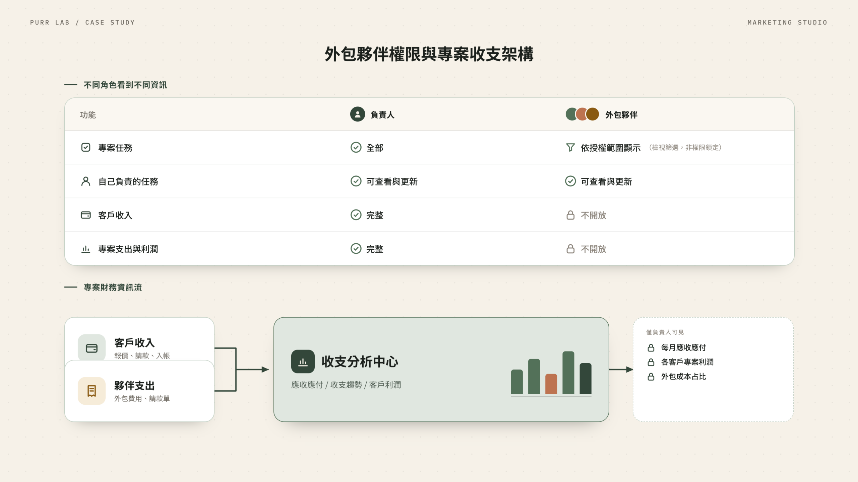Click the check circle in 外包夥伴 column for 自己負責的任務

[x=570, y=181]
